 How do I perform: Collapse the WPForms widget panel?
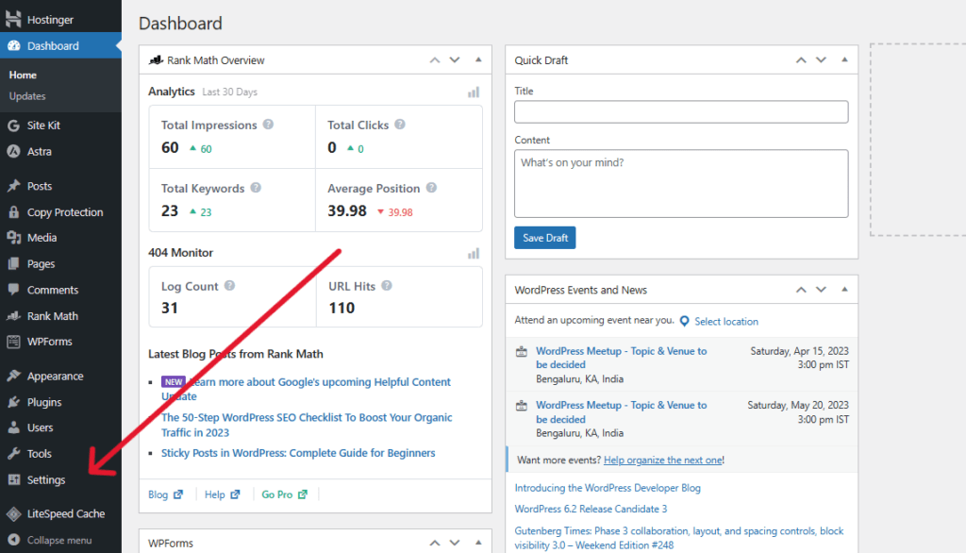pyautogui.click(x=478, y=543)
